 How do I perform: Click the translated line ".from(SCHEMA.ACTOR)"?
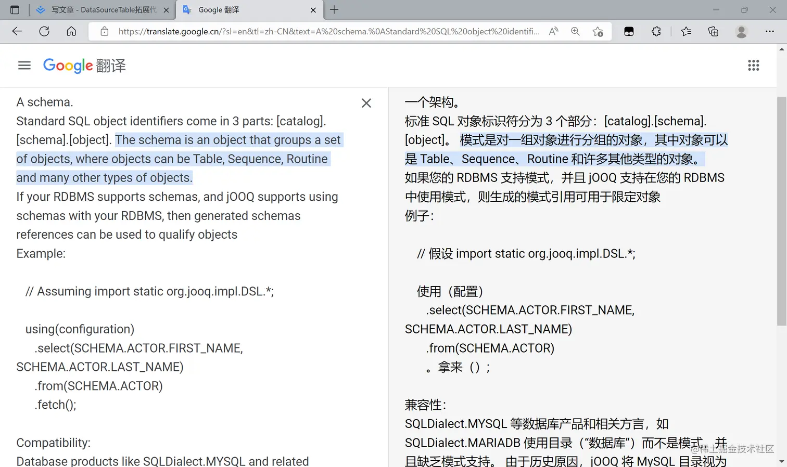point(490,348)
